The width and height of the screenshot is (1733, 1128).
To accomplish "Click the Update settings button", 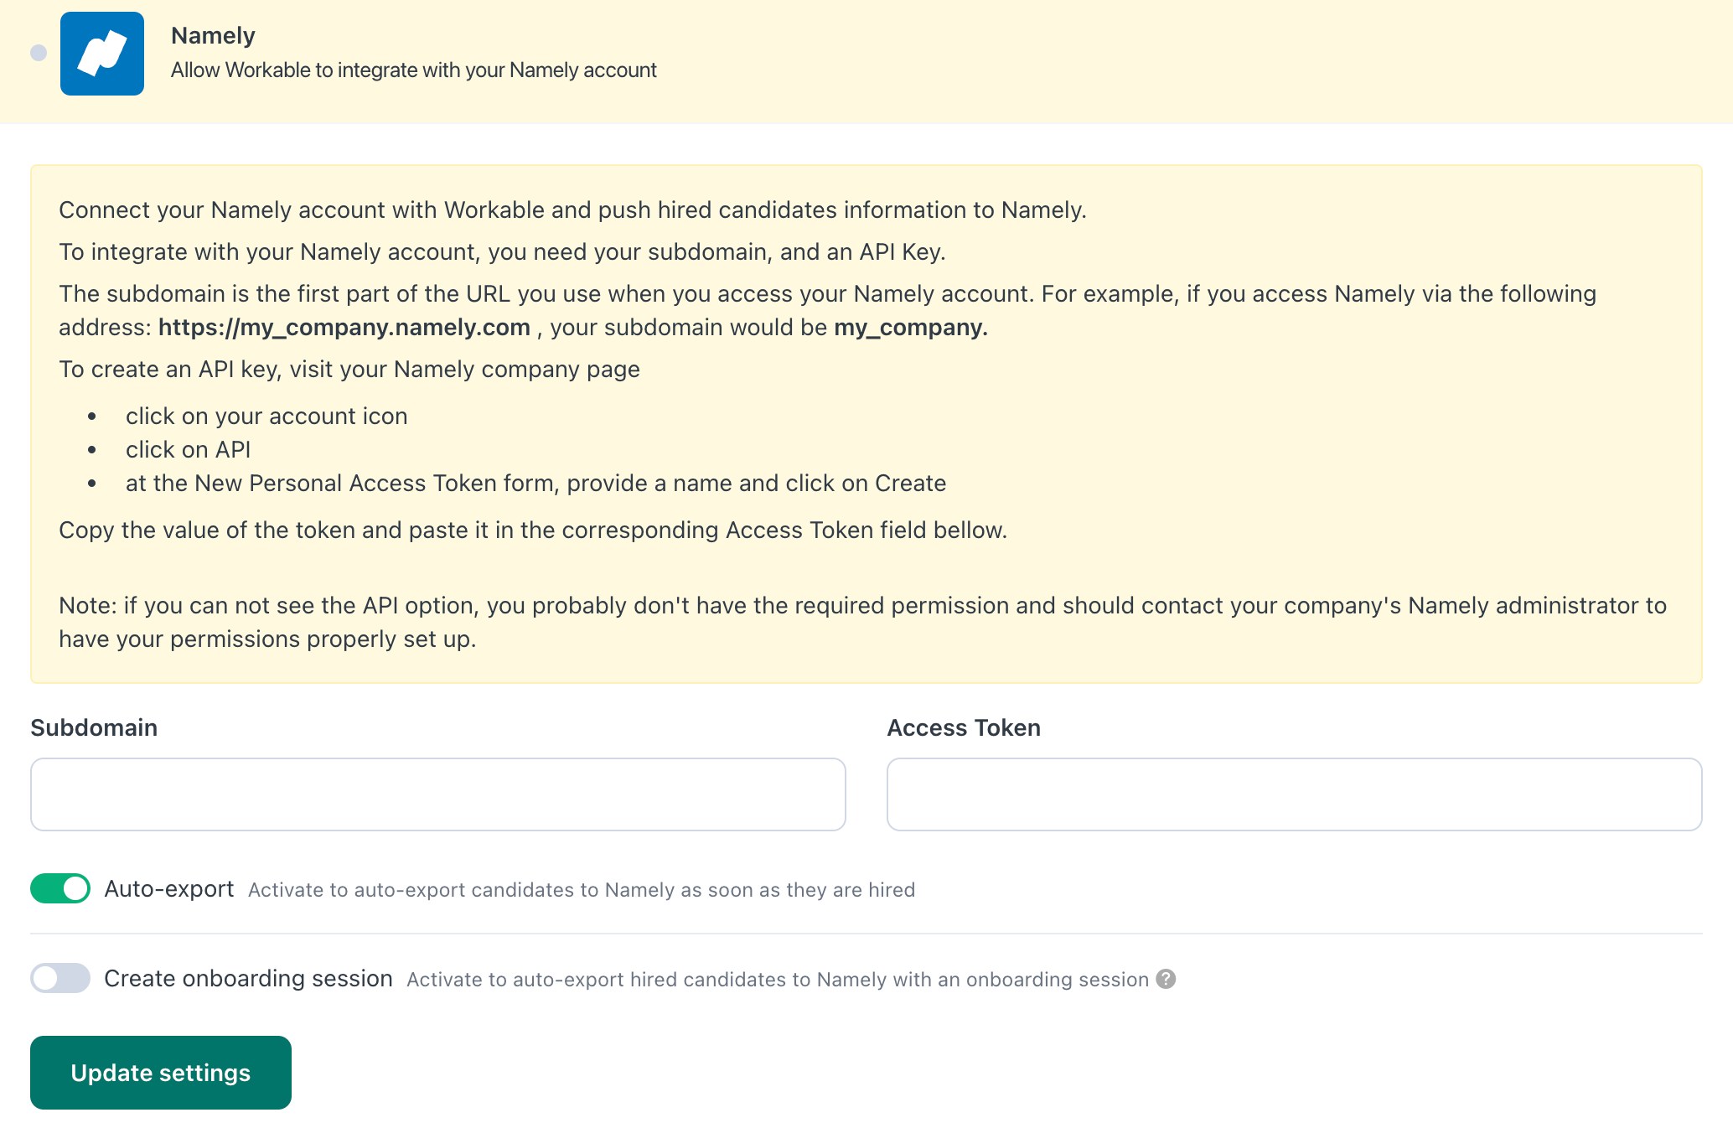I will (161, 1073).
